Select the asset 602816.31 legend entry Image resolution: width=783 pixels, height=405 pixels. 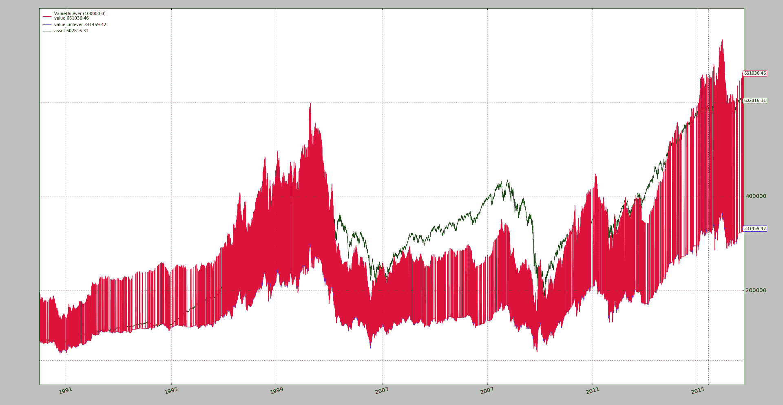pyautogui.click(x=71, y=31)
